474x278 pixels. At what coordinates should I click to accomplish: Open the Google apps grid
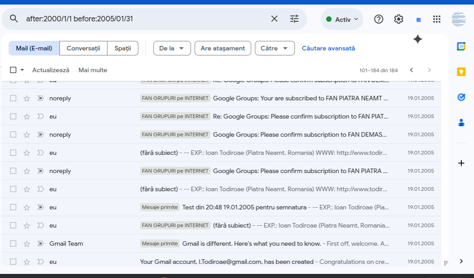437,19
